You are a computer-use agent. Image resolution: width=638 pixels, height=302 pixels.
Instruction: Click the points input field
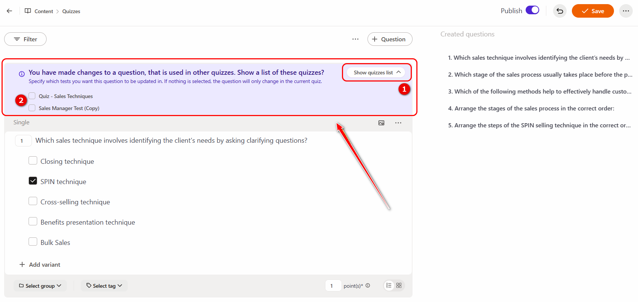(x=333, y=286)
